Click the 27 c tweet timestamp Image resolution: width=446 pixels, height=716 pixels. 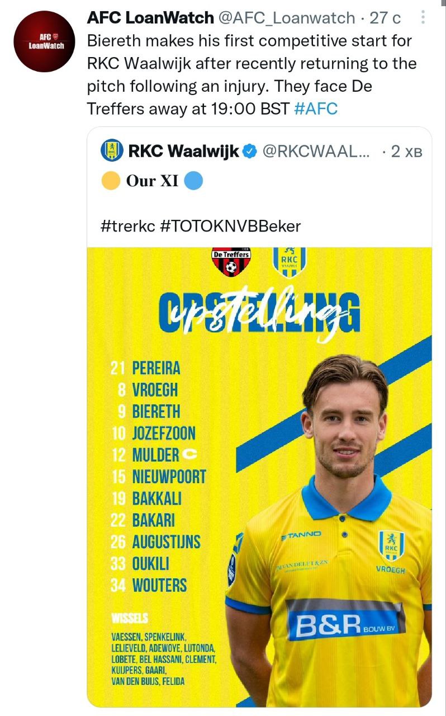[386, 18]
